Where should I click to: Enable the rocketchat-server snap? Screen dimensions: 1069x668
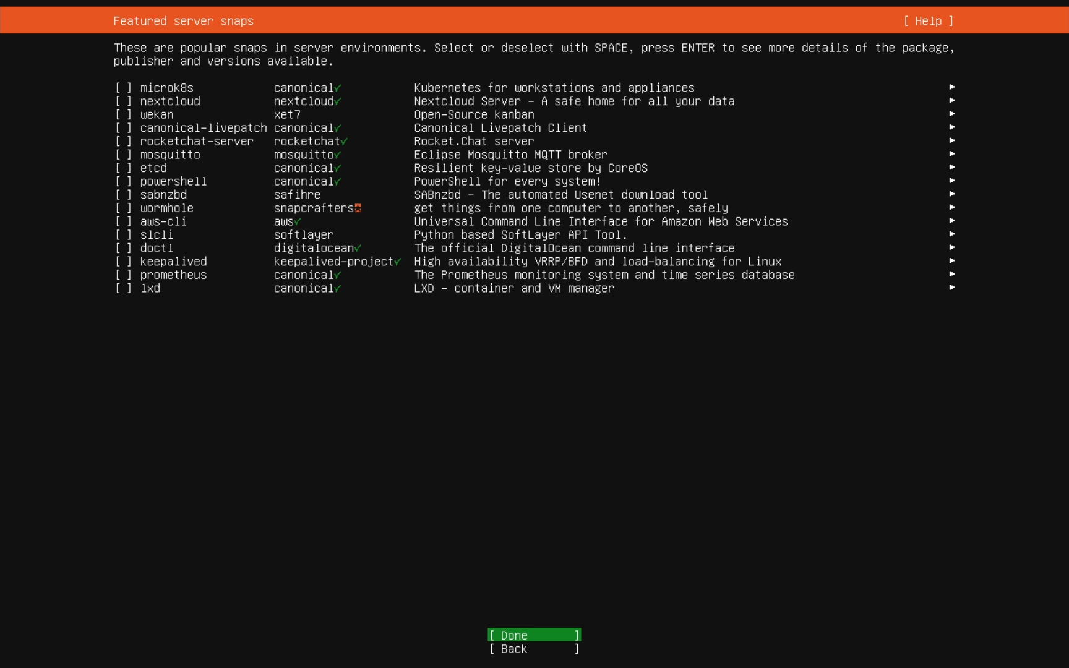click(123, 141)
